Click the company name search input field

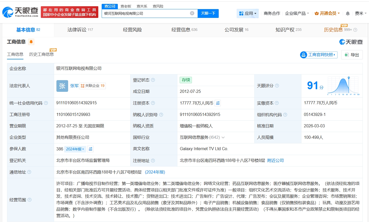point(146,13)
